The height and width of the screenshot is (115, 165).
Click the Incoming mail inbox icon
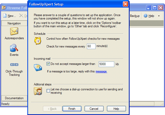(38, 67)
